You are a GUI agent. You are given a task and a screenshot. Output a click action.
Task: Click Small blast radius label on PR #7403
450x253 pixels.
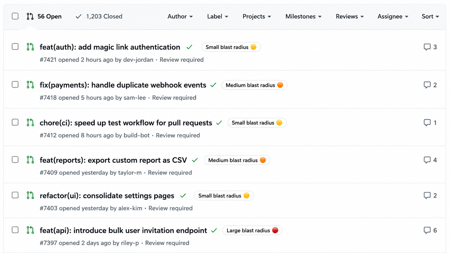pyautogui.click(x=224, y=196)
